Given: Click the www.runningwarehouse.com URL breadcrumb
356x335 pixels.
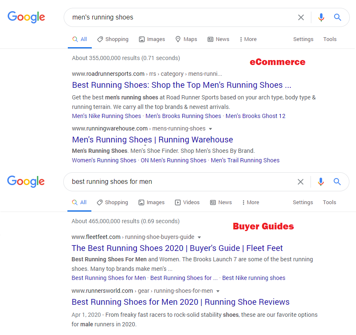Looking at the screenshot, I should coord(139,128).
